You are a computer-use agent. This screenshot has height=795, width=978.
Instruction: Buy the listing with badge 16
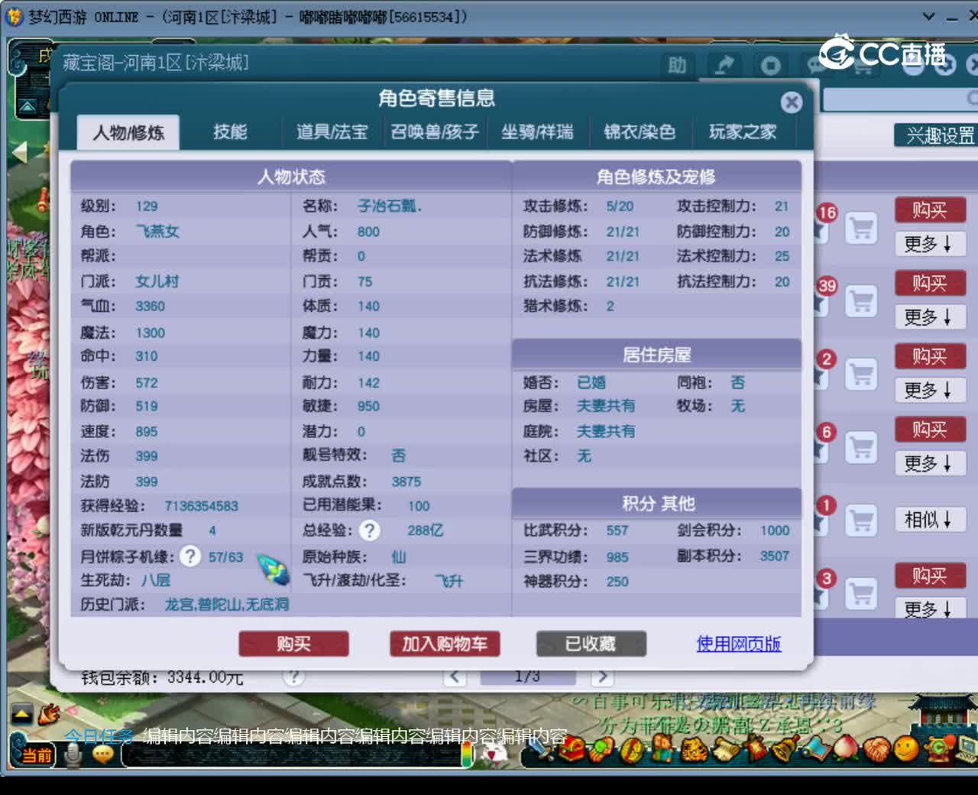[930, 210]
